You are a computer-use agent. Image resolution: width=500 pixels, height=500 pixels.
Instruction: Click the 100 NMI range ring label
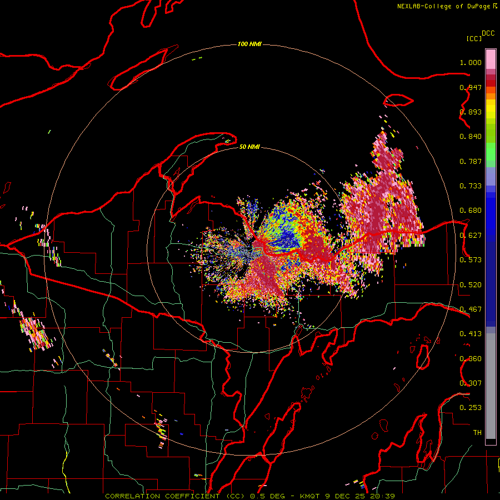pos(249,44)
